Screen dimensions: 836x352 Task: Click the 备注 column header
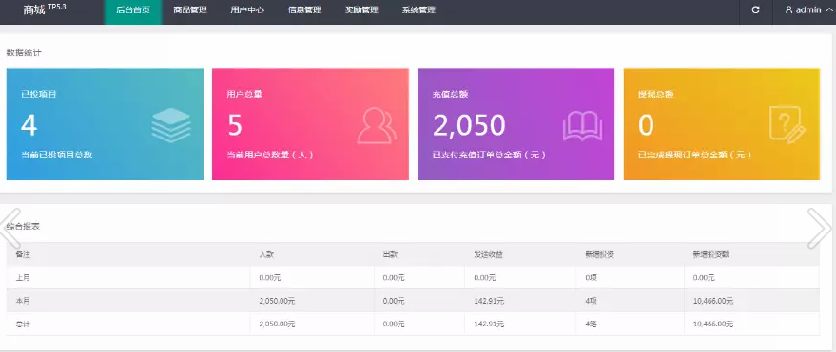click(x=23, y=254)
